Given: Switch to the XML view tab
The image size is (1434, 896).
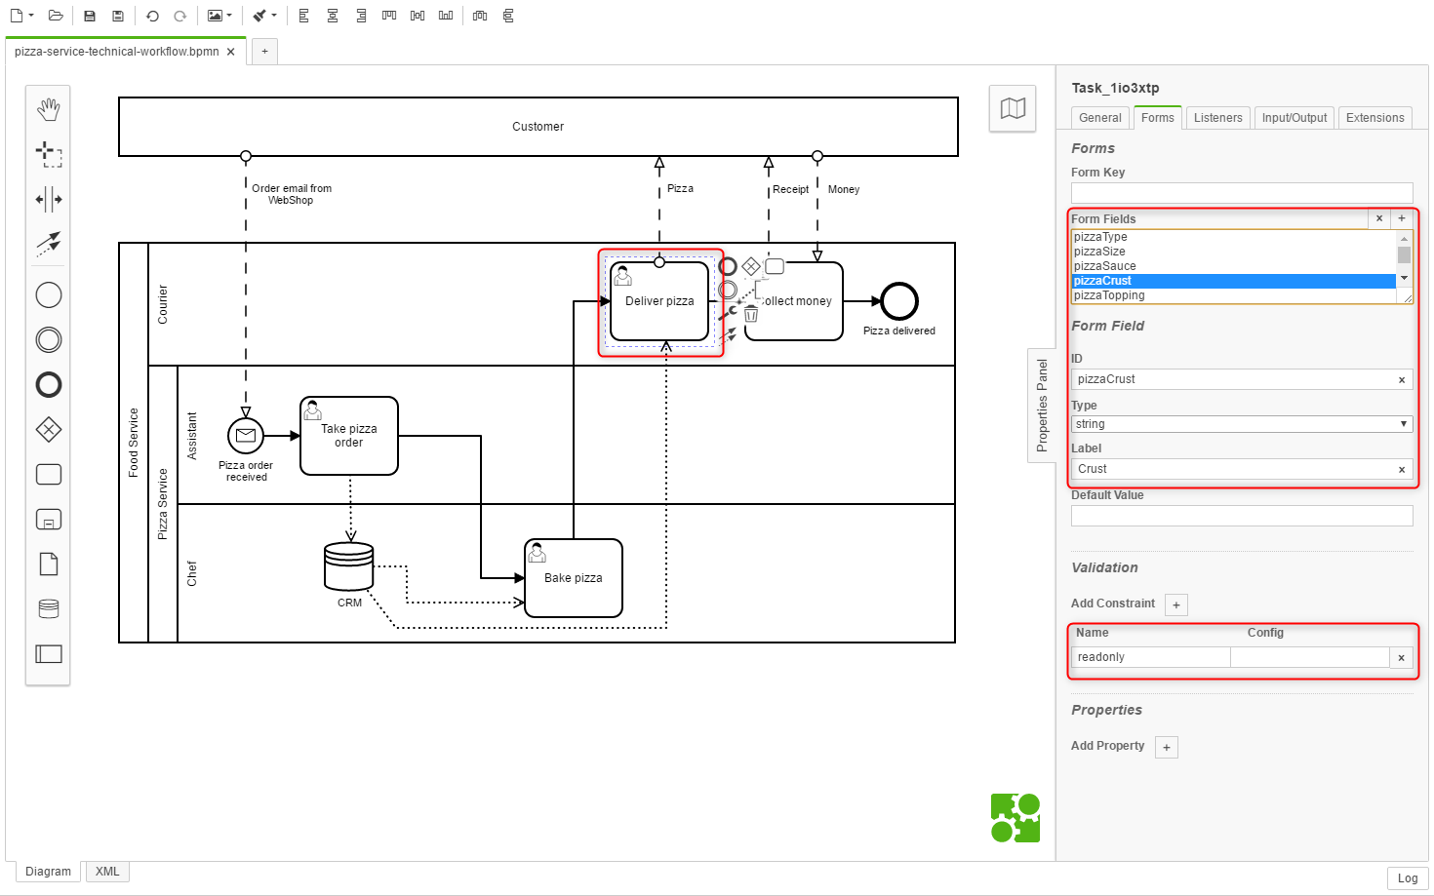Looking at the screenshot, I should [x=107, y=872].
